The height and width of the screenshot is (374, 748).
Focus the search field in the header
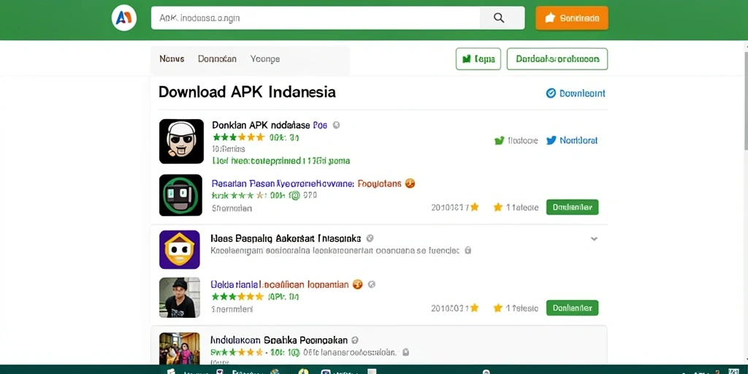tap(316, 18)
